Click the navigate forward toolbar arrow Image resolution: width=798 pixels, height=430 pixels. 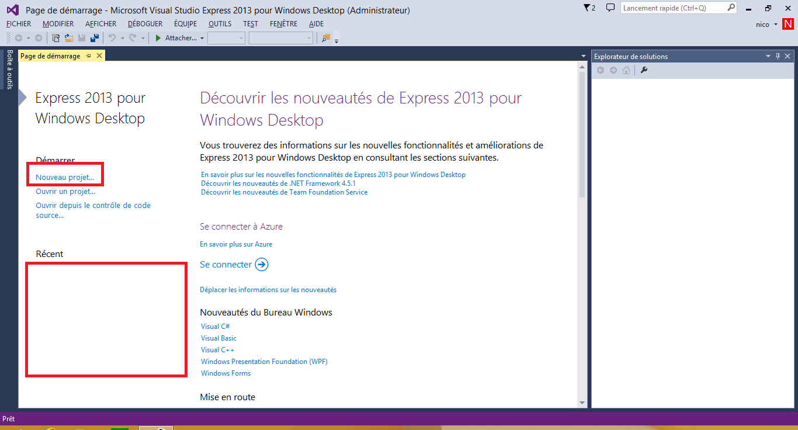39,38
